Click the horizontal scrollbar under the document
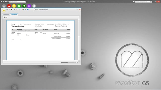 [x=40, y=61]
